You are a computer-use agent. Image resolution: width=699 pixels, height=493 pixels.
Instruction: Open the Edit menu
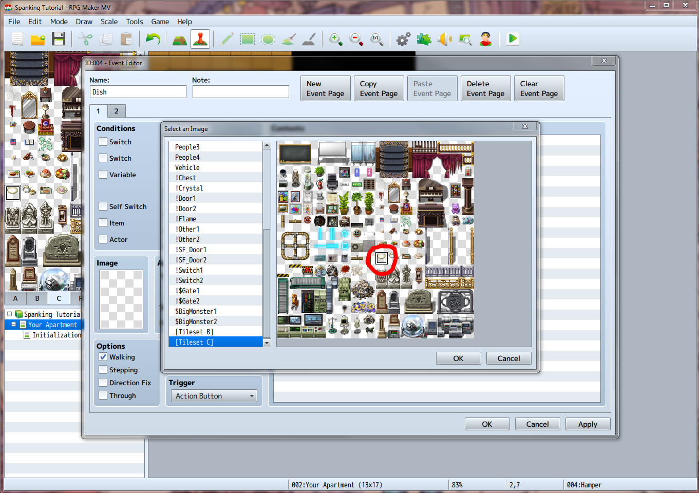[35, 22]
